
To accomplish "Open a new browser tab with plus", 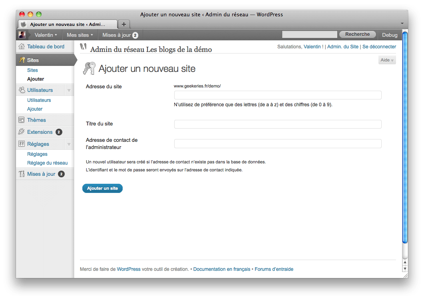I will tap(124, 24).
